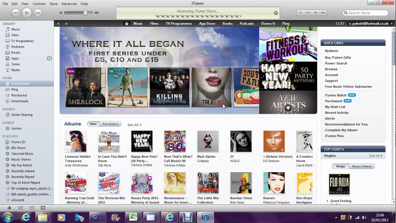The image size is (396, 223).
Task: Select the Songs chart toggle
Action: click(340, 166)
